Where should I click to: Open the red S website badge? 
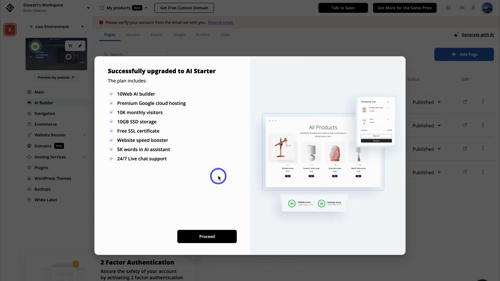pyautogui.click(x=10, y=30)
